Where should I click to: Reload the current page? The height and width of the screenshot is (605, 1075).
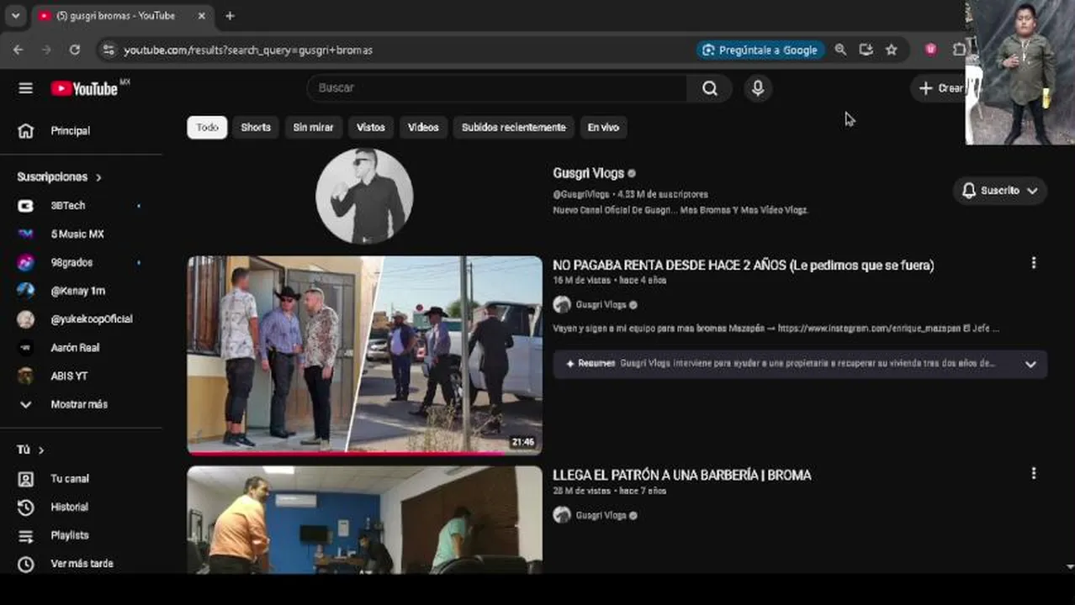click(74, 50)
